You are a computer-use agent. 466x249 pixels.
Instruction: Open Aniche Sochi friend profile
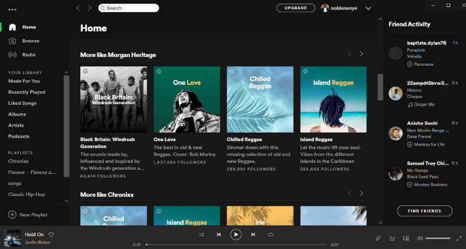(x=422, y=123)
